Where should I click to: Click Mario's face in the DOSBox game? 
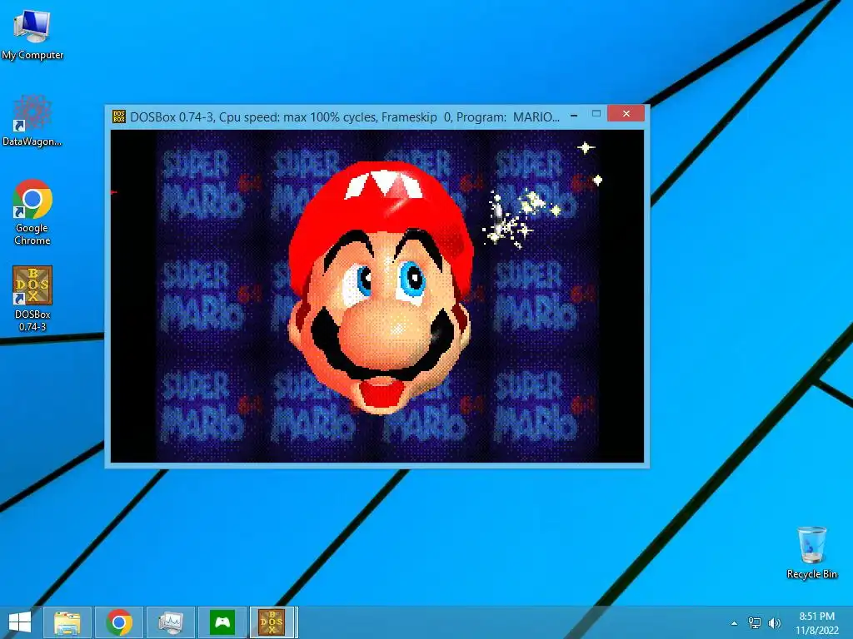[x=380, y=288]
